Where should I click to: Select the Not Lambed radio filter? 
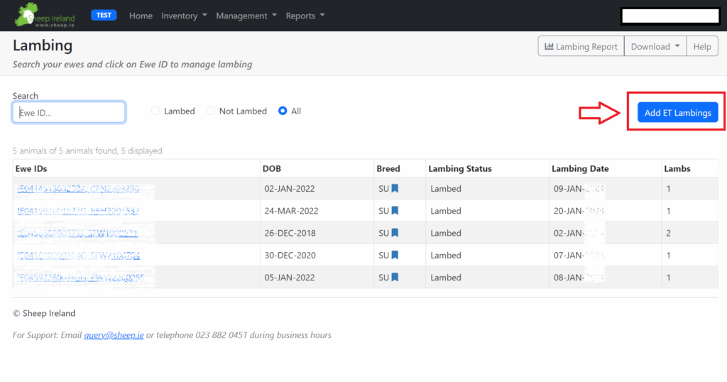point(210,111)
